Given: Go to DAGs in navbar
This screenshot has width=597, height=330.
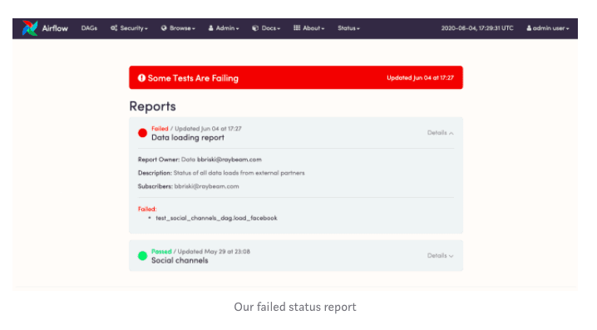Looking at the screenshot, I should coord(89,28).
